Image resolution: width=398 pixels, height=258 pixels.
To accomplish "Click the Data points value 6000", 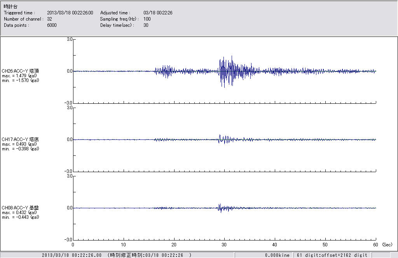I will (x=52, y=25).
